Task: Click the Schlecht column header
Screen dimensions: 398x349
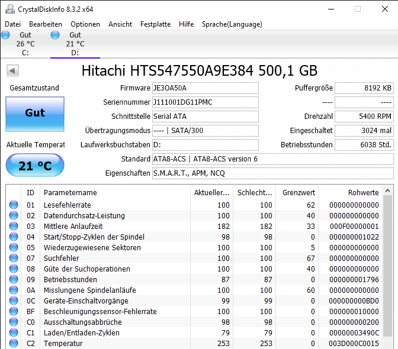Action: pos(255,193)
